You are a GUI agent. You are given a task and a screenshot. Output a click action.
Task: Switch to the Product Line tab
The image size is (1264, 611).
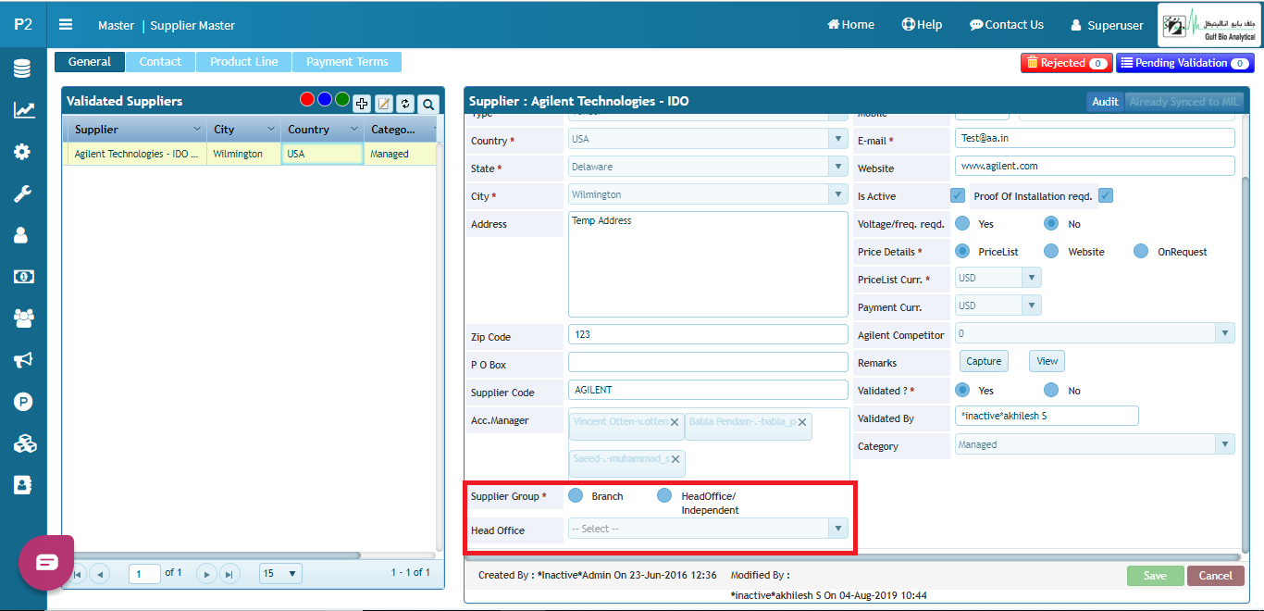coord(243,62)
